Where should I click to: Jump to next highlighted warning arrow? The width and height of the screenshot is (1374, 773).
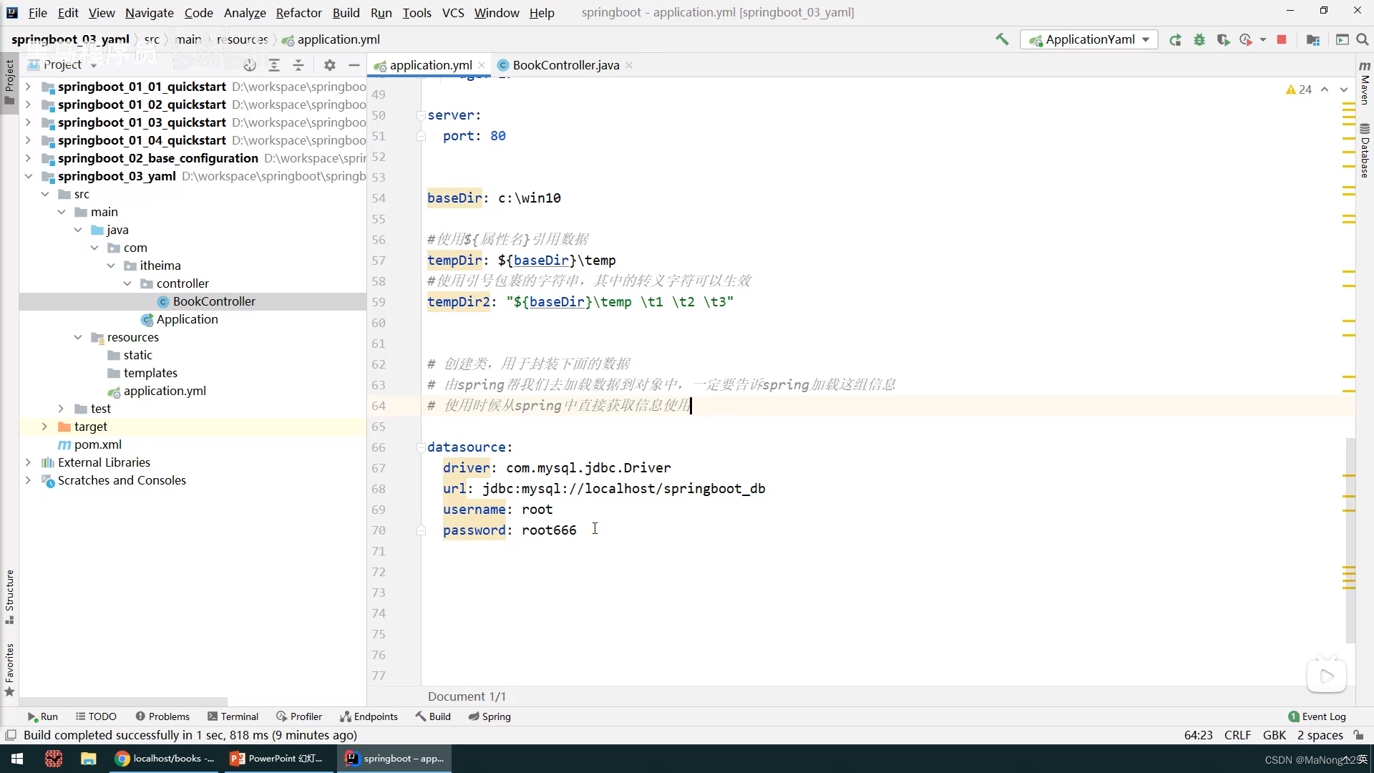[x=1344, y=89]
